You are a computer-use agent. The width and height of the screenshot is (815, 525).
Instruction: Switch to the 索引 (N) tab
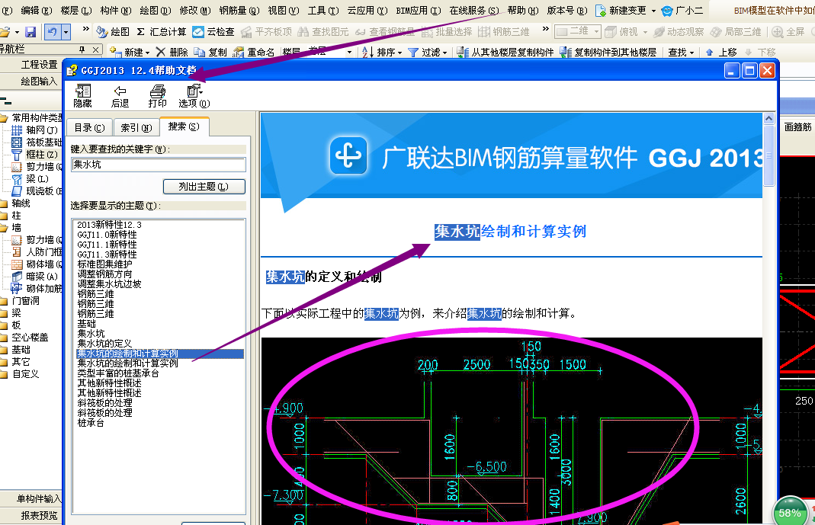point(136,128)
